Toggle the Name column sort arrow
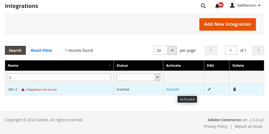The image size is (269, 134). [110, 65]
